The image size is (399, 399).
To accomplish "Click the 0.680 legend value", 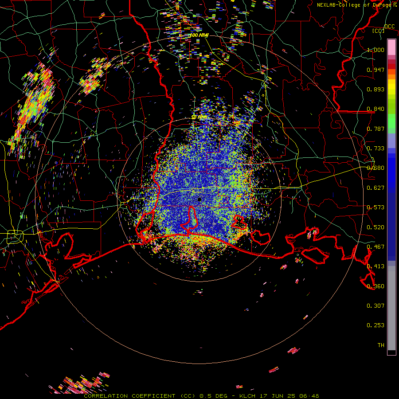I will tap(376, 168).
